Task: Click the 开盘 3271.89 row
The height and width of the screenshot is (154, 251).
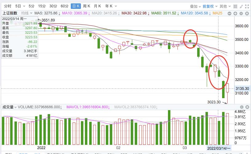Action: click(x=19, y=23)
